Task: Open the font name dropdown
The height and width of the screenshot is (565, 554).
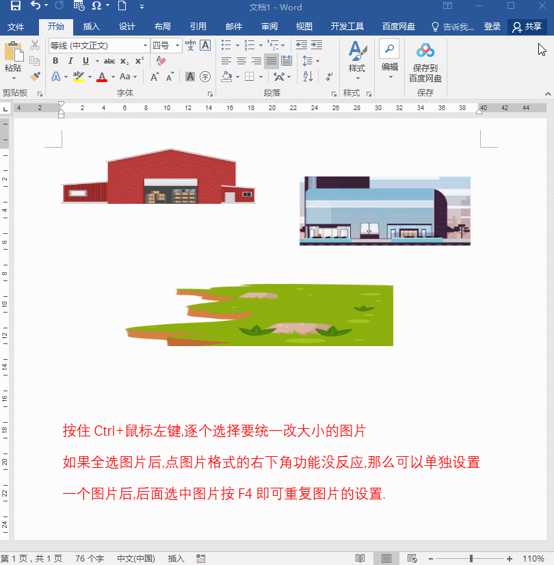Action: (x=145, y=45)
